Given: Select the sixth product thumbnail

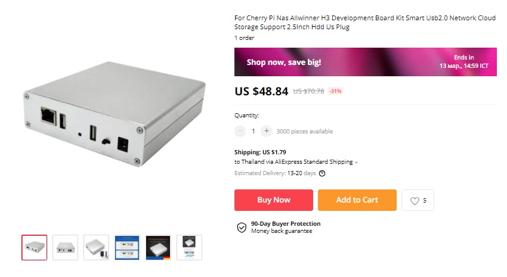Looking at the screenshot, I should [189, 248].
